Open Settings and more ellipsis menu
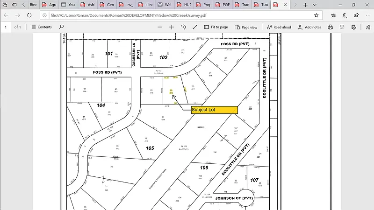374x210 pixels. [368, 15]
